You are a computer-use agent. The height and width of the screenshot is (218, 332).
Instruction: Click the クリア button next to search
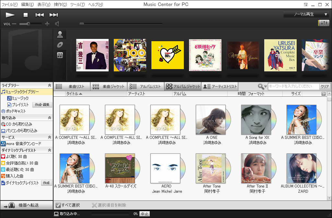(x=325, y=87)
